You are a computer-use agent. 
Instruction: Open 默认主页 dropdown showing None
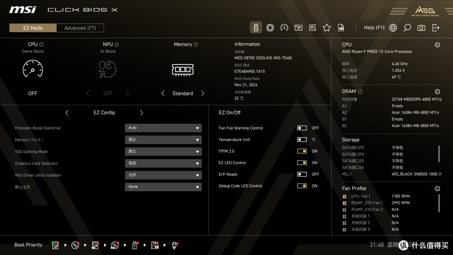[163, 187]
